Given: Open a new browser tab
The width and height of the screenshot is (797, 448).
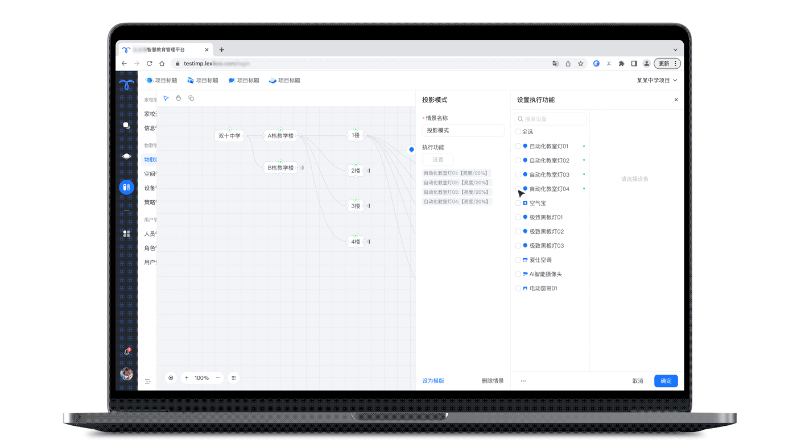Looking at the screenshot, I should 222,50.
